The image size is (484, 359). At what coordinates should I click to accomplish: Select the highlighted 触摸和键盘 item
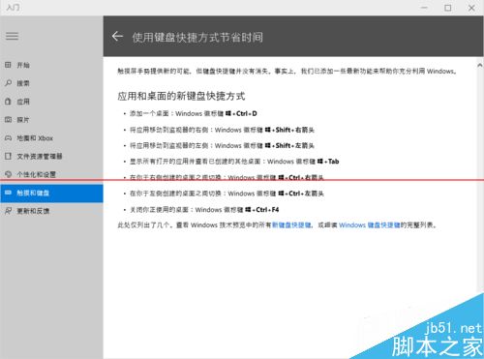point(51,193)
